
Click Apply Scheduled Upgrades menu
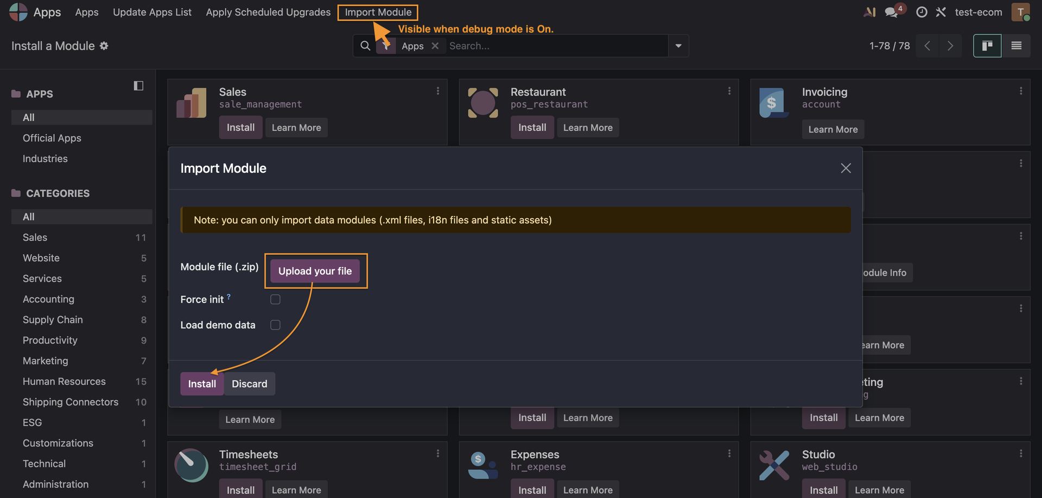coord(268,12)
